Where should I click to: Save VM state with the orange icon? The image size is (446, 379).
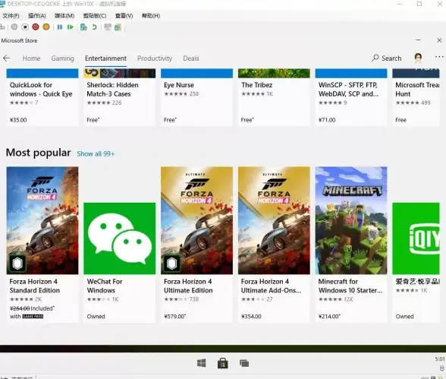coord(46,27)
